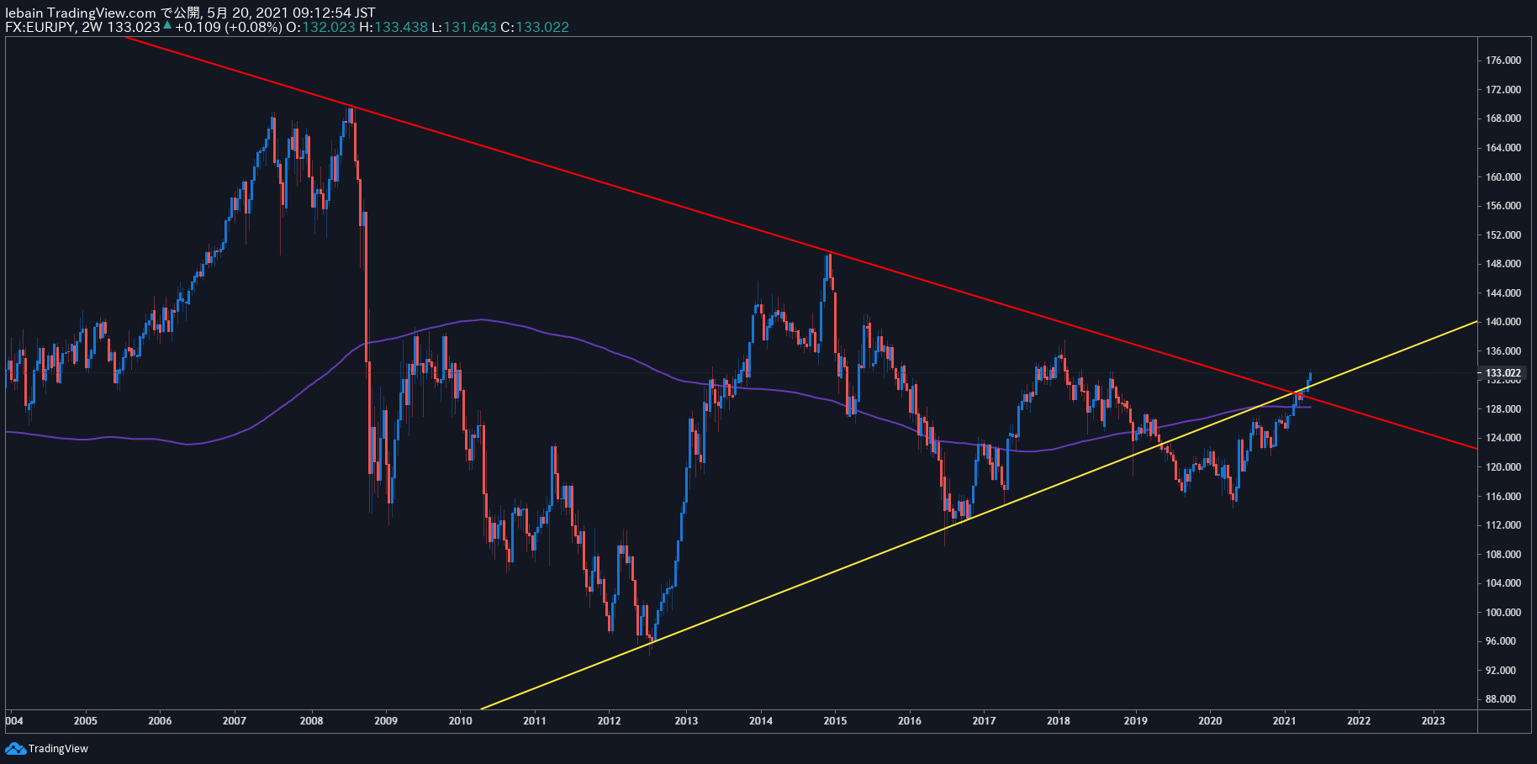
Task: Click the 176.000 price axis label
Action: pos(1503,61)
